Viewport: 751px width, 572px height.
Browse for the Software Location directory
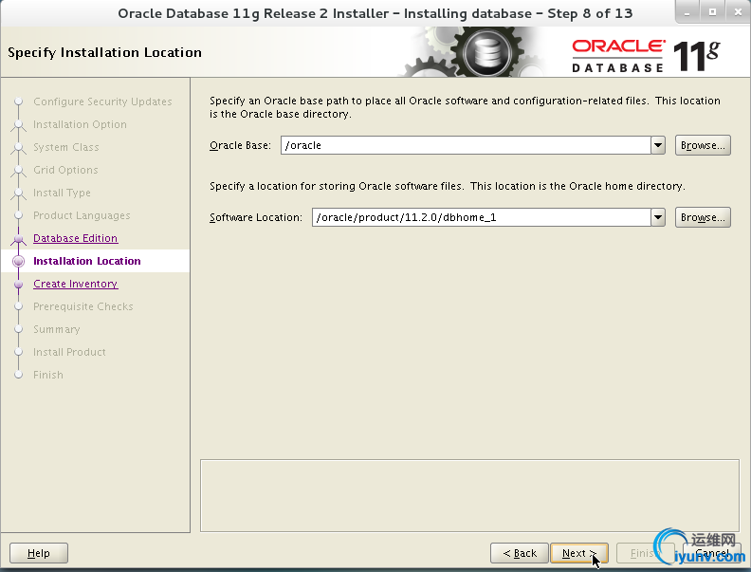[703, 217]
